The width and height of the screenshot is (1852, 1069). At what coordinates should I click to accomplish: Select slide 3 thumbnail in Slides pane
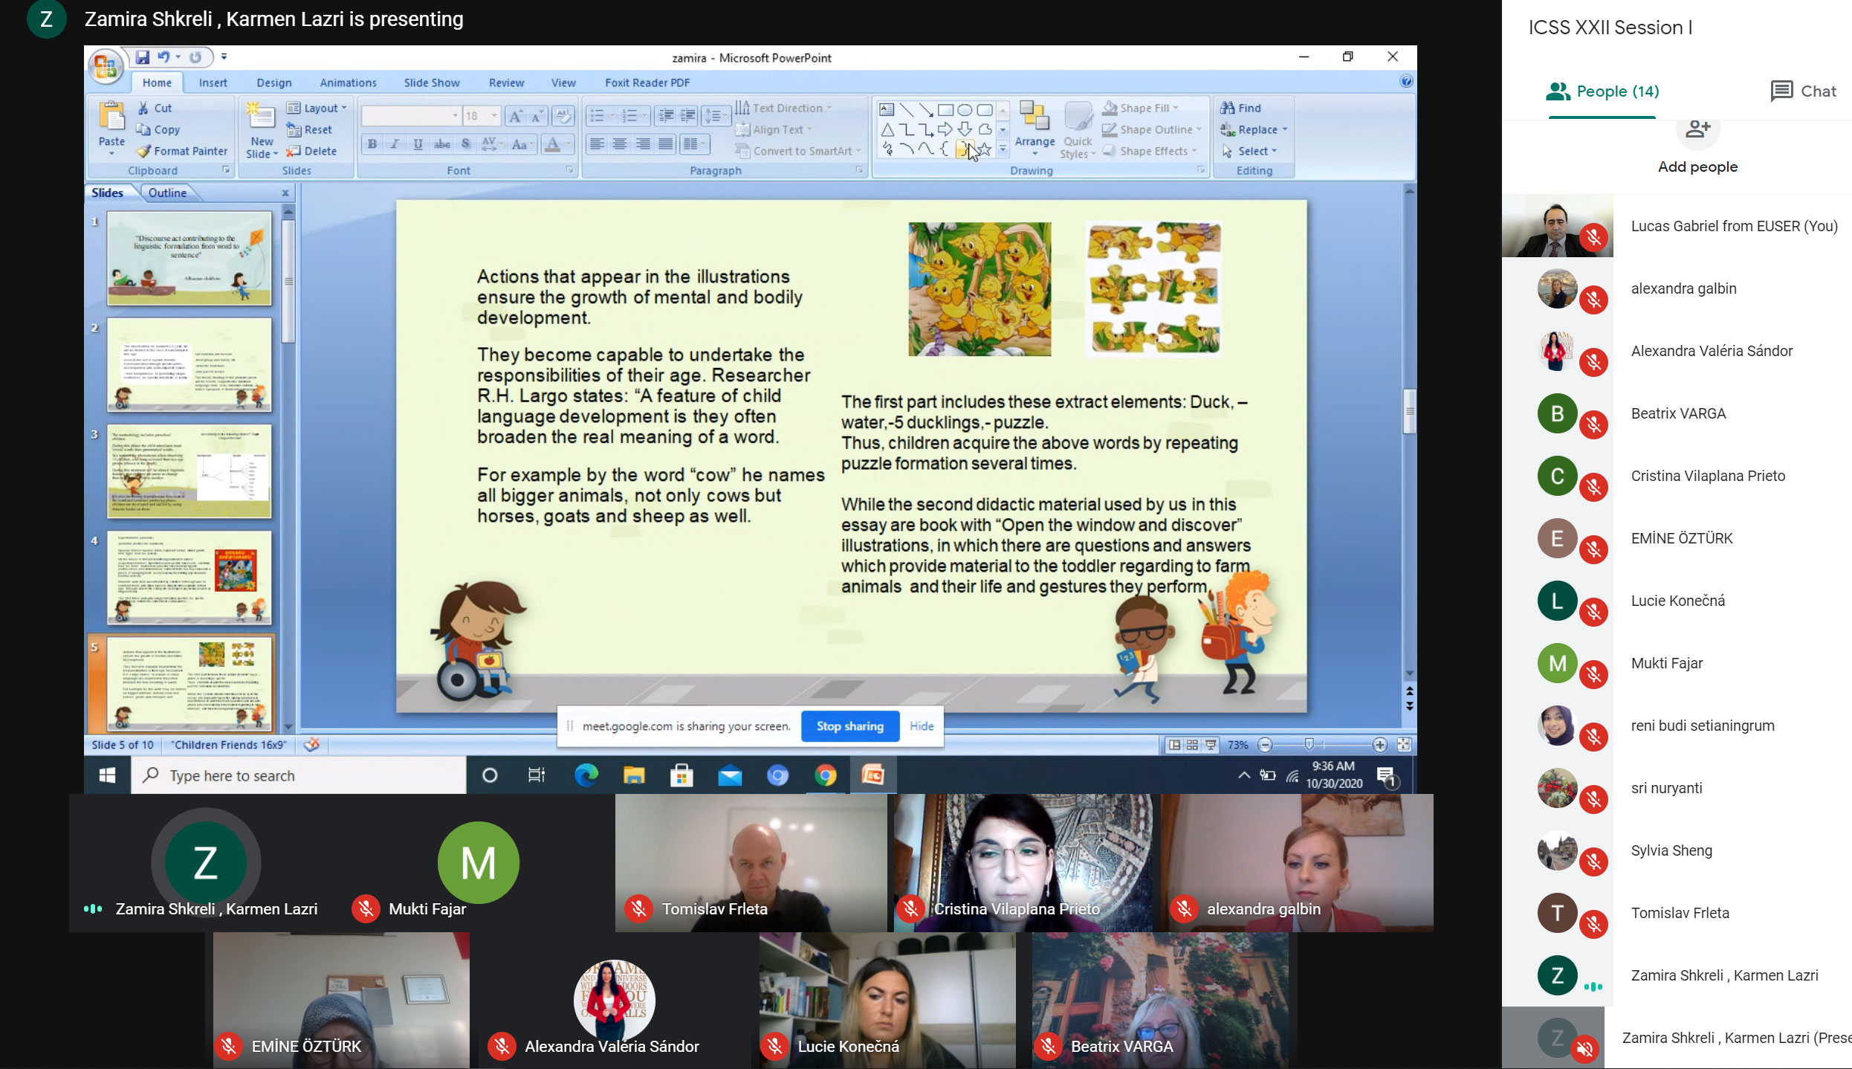[189, 471]
